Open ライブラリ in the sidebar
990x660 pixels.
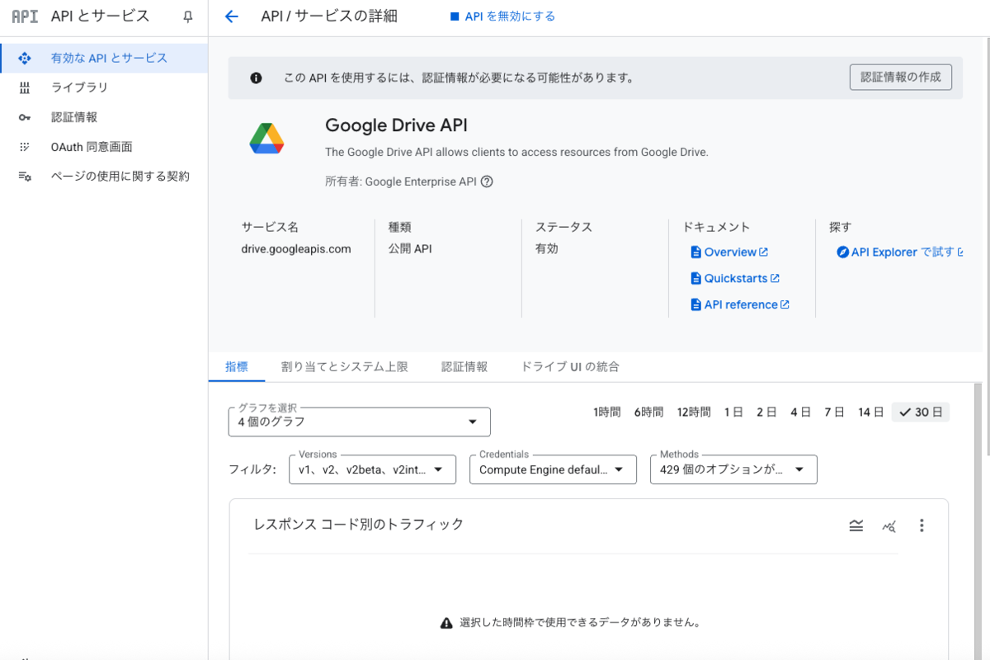click(x=104, y=87)
